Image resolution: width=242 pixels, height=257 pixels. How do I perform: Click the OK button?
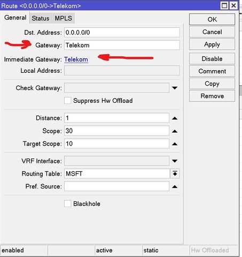(x=212, y=19)
